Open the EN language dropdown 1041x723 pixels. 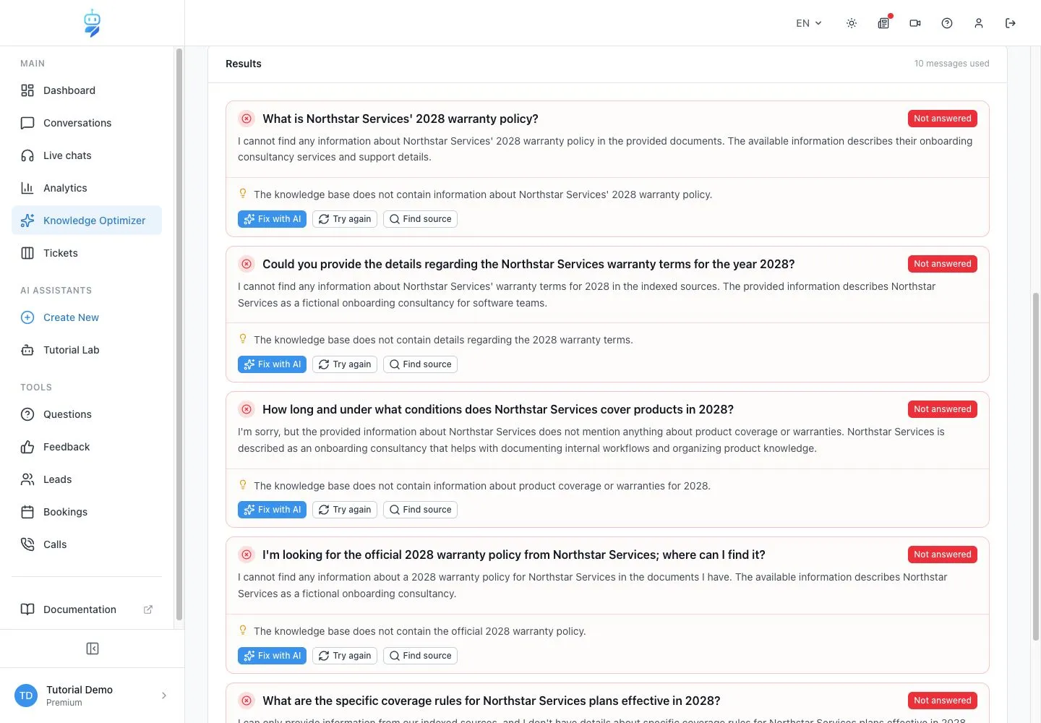(809, 23)
